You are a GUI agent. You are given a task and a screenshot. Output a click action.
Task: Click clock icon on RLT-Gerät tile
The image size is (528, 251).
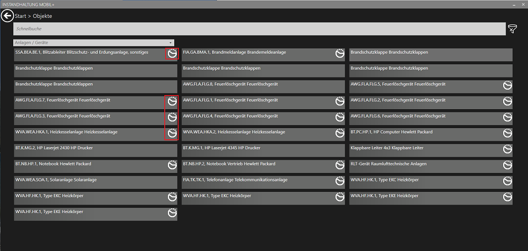507,166
